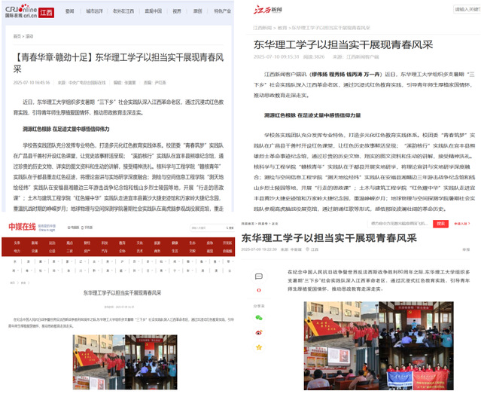
Task: Click the 【青春华章·赣劲十足】 headline on CRI
Action: tap(118, 63)
